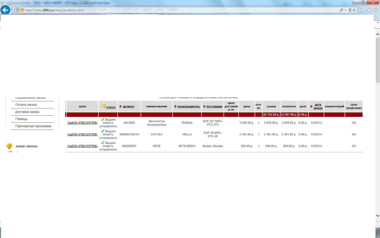380x238 pixels.
Task: Sort table by артикул column
Action: (x=128, y=106)
